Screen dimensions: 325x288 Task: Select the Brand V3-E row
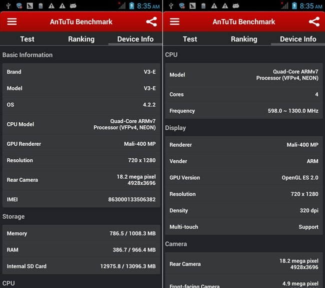[81, 72]
